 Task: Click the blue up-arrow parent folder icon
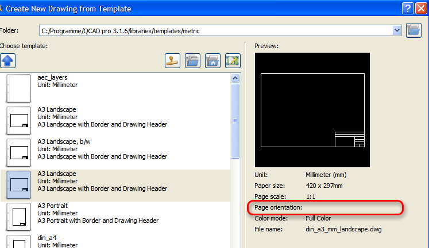[x=8, y=61]
